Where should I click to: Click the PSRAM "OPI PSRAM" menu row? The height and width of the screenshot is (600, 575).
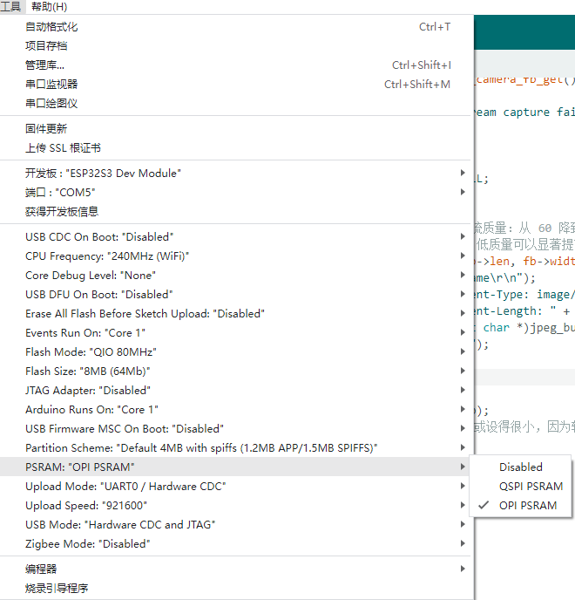[x=237, y=467]
